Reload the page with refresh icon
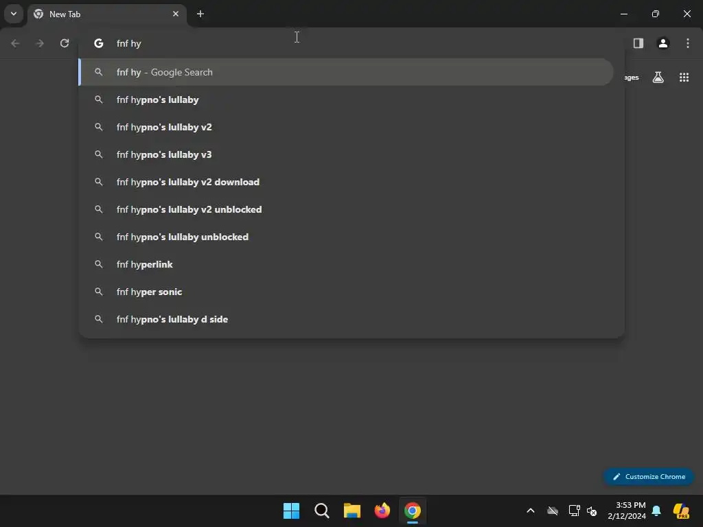703x527 pixels. tap(65, 43)
